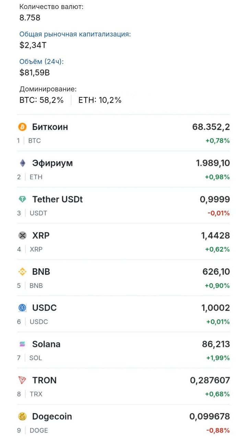
Task: Click the USDC blue coin icon
Action: [x=22, y=308]
